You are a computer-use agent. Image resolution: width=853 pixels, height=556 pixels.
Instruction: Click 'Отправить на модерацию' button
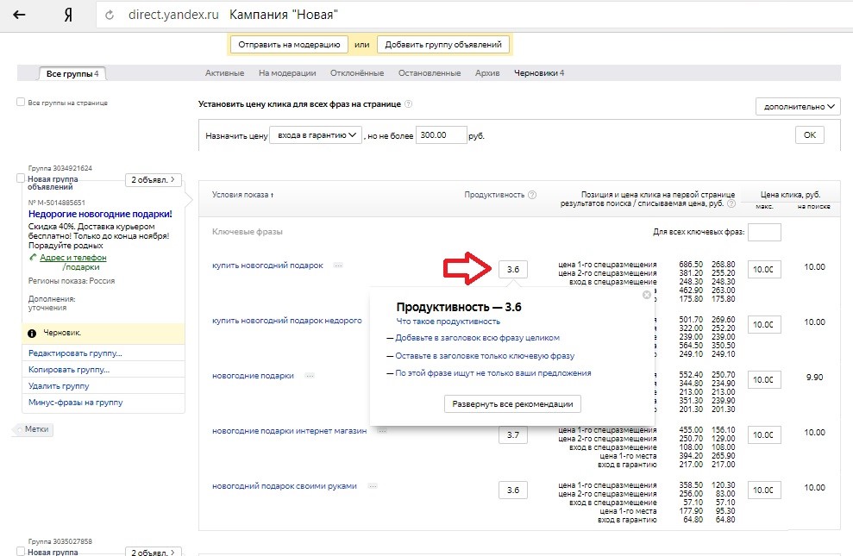(x=289, y=45)
